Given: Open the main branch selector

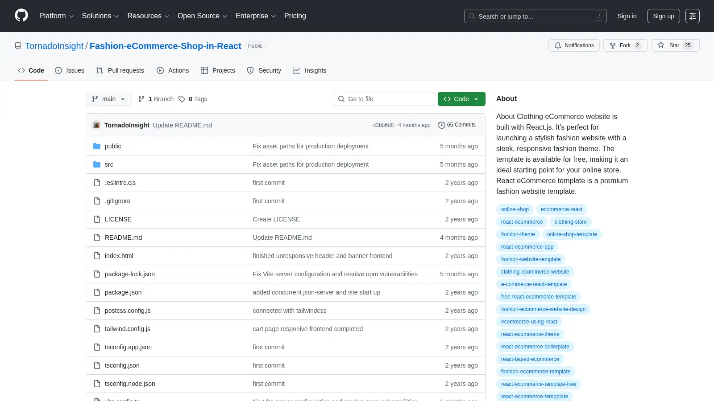Looking at the screenshot, I should [x=109, y=99].
